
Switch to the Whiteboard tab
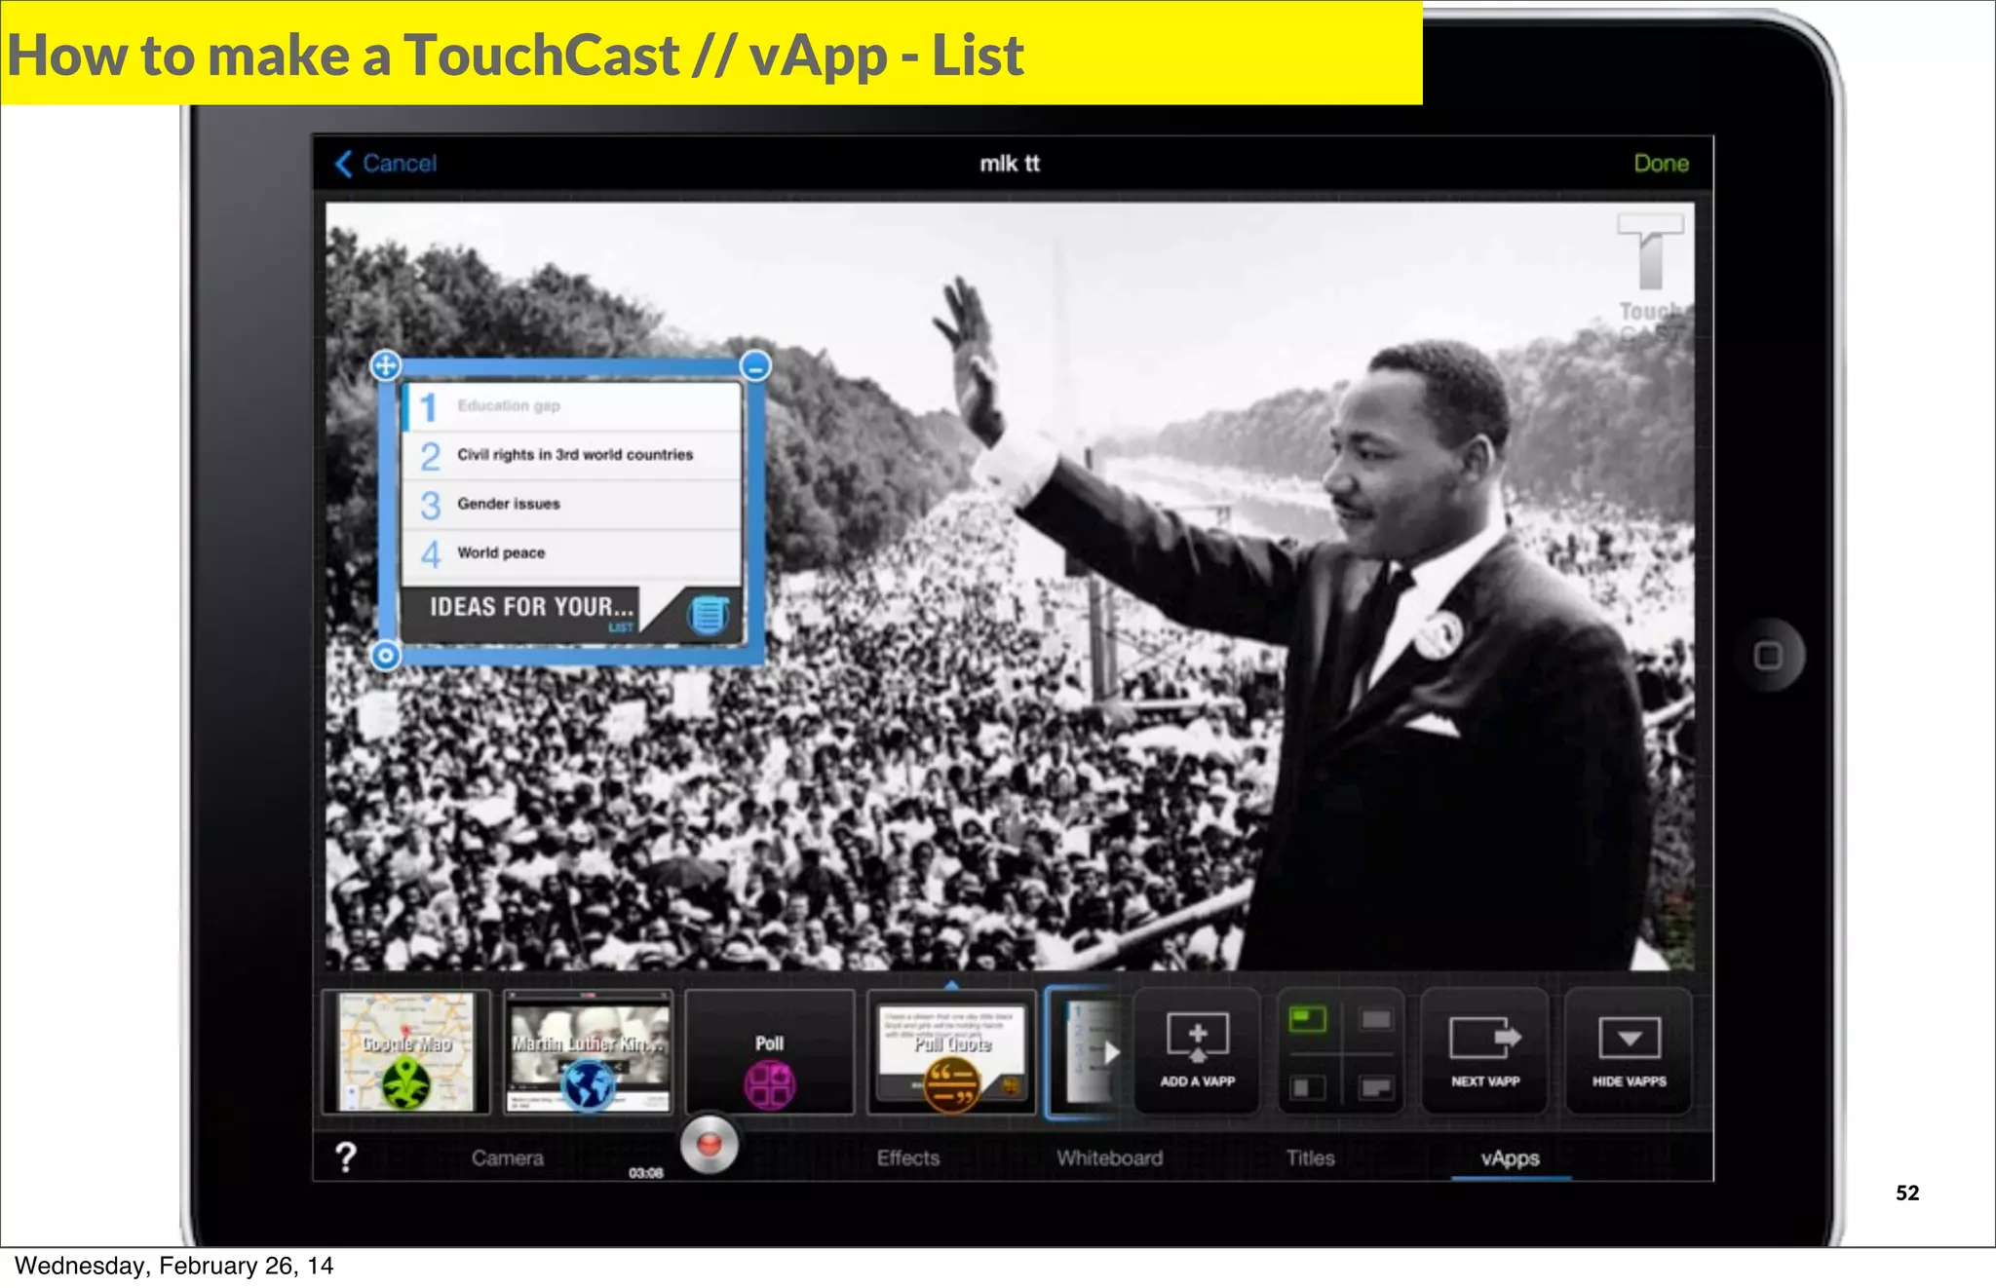click(x=1109, y=1158)
